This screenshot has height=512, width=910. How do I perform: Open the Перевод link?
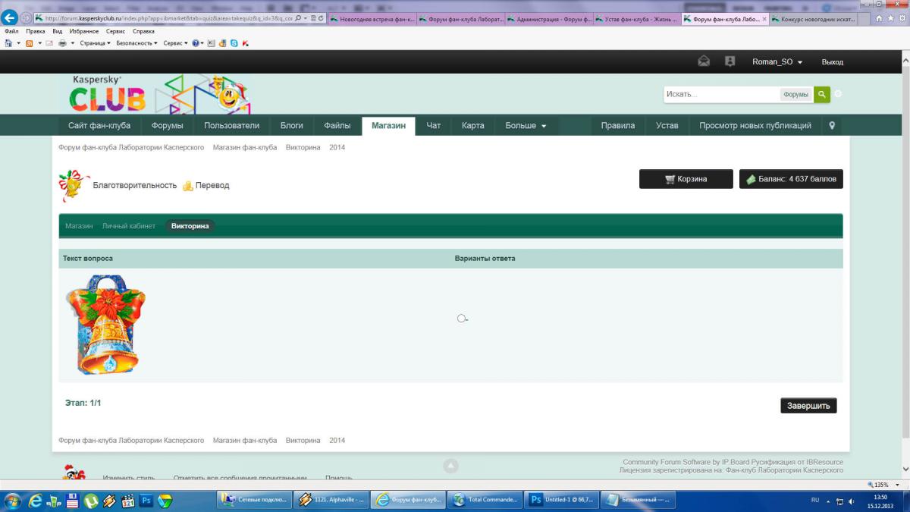(206, 186)
